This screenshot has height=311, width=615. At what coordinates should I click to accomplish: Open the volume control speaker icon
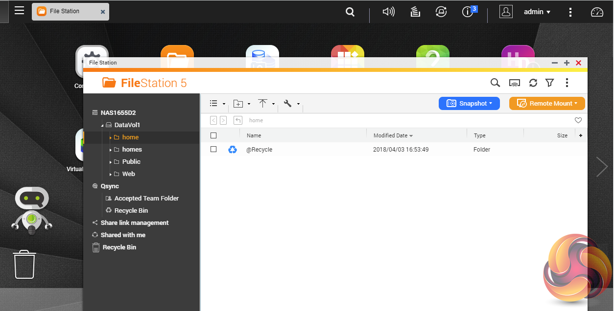click(388, 12)
